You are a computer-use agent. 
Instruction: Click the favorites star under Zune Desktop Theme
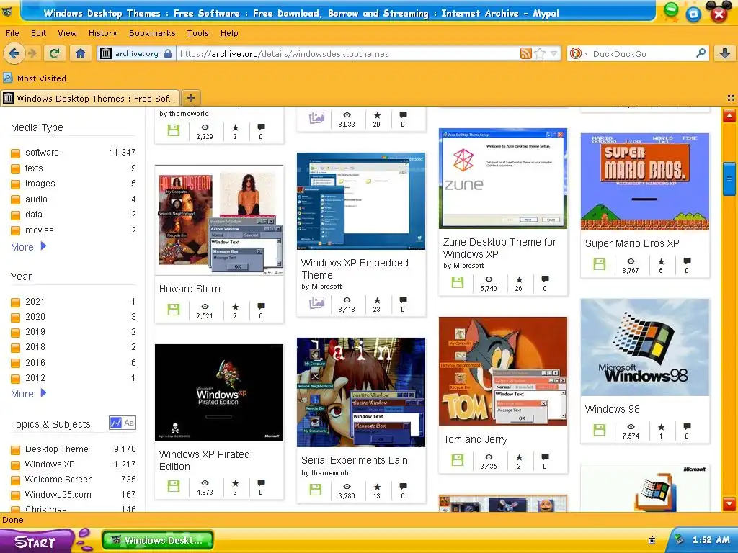[519, 279]
